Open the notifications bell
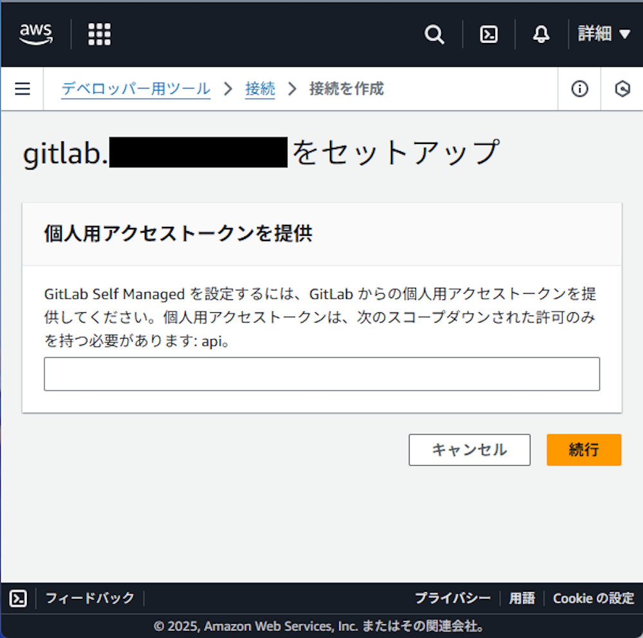This screenshot has height=638, width=643. pyautogui.click(x=541, y=34)
